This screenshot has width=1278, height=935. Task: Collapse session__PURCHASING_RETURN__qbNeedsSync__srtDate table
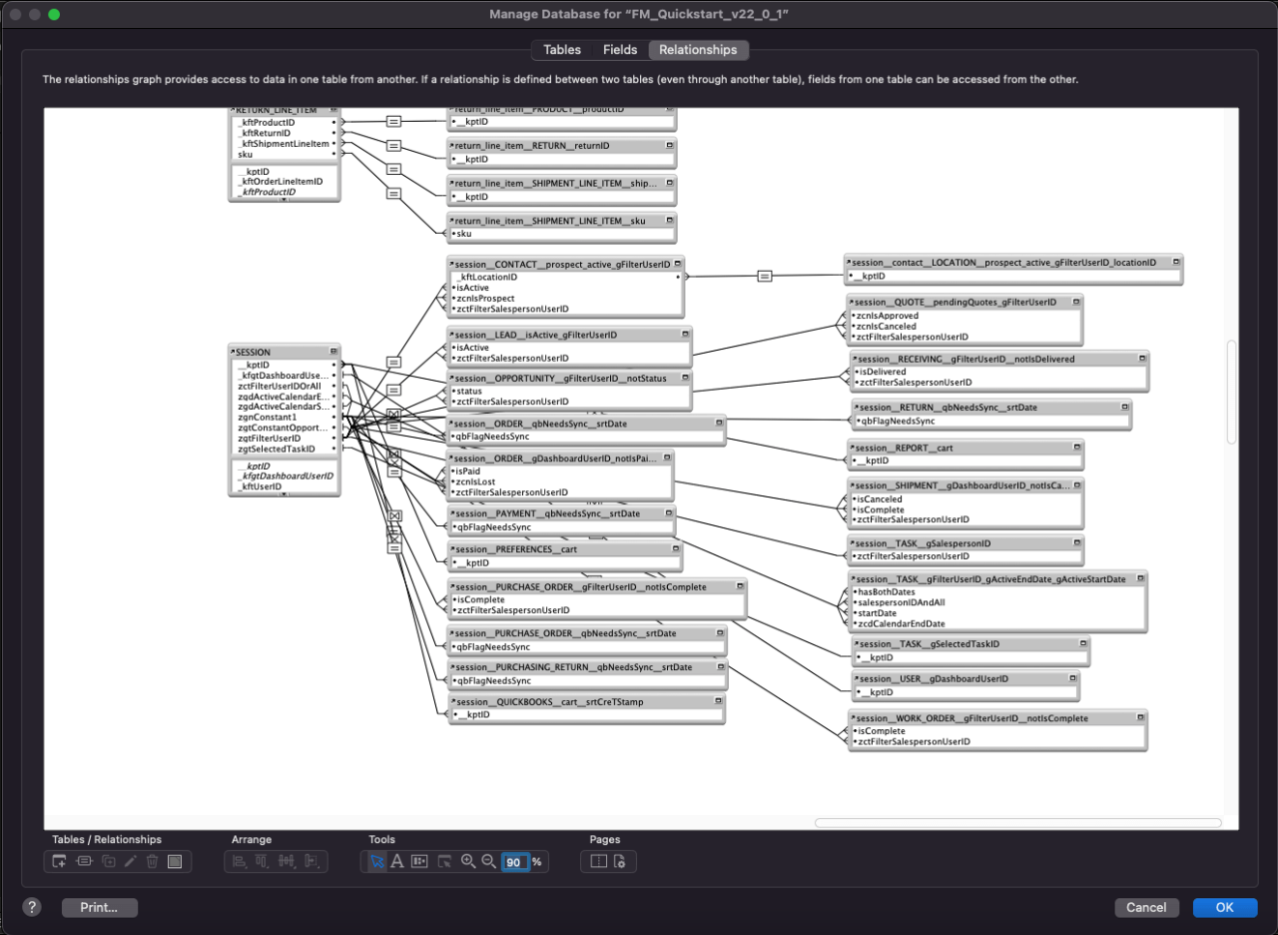pyautogui.click(x=719, y=666)
